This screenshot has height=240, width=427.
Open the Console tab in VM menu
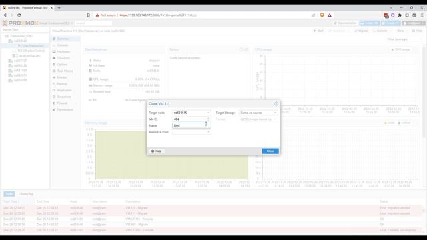point(65,45)
